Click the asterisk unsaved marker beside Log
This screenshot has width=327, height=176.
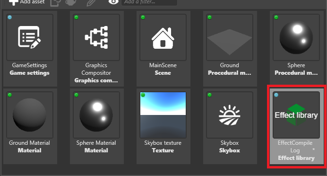point(313,150)
